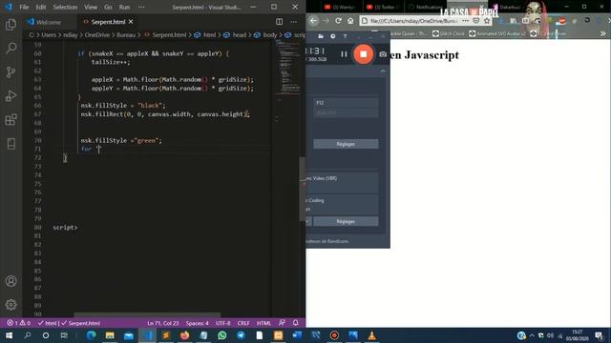Screen dimensions: 611x343
Task: Reload the page in Firefox
Action: (338, 21)
